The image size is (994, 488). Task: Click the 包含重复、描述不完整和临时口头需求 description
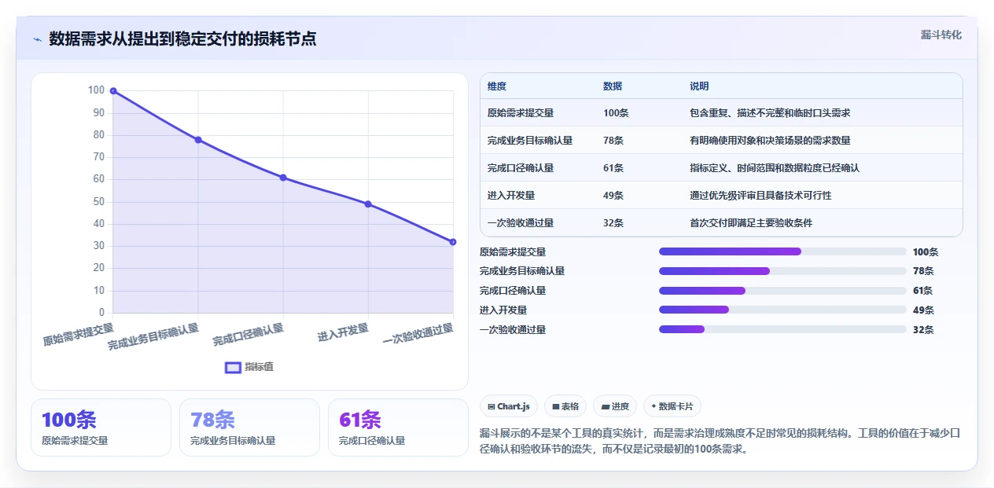770,113
